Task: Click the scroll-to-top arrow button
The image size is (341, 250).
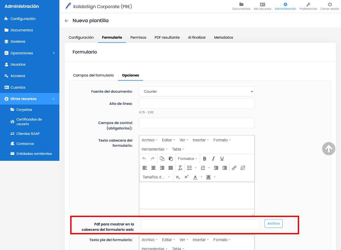Action: pos(329,149)
